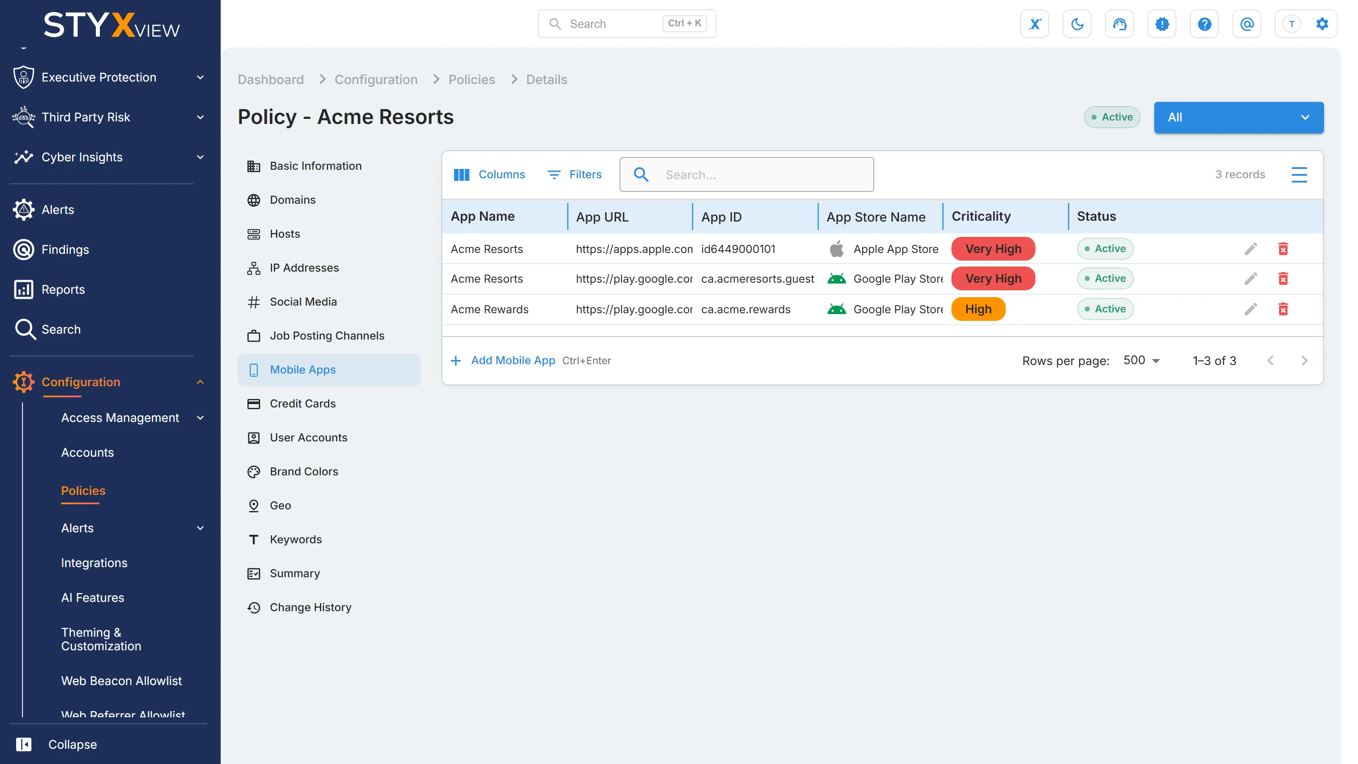Open the Credit Cards section
Screen dimensions: 1358x764
[329, 404]
